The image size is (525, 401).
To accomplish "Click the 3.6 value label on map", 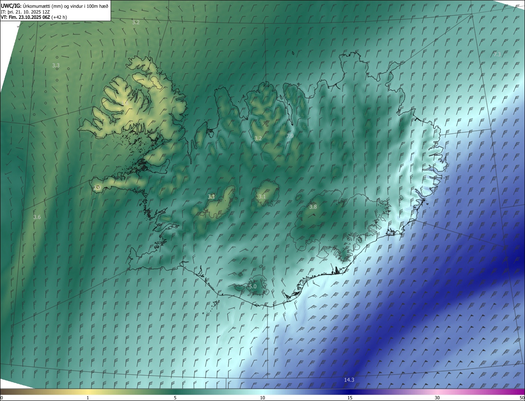I will click(x=37, y=217).
